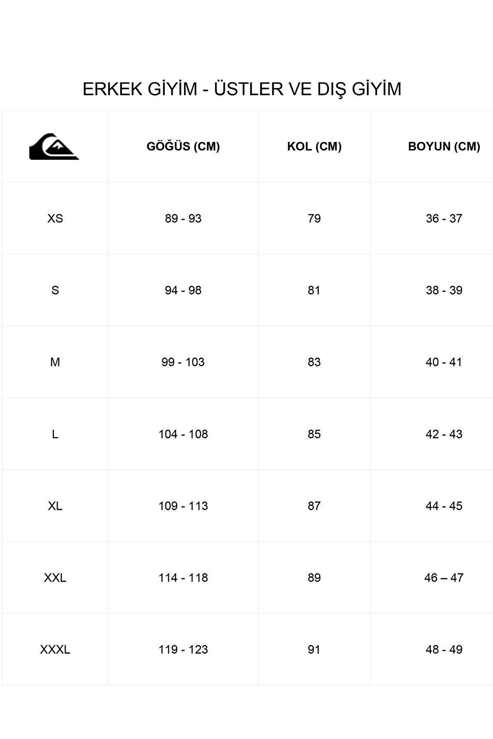Click sleeve length value 81
The width and height of the screenshot is (493, 739).
point(314,290)
